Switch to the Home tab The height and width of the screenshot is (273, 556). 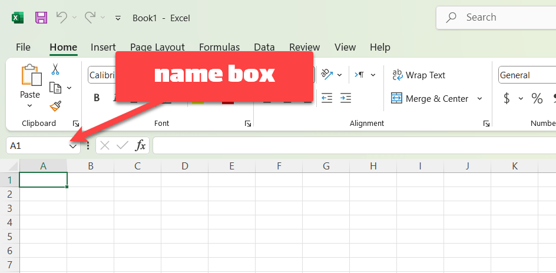pos(64,47)
